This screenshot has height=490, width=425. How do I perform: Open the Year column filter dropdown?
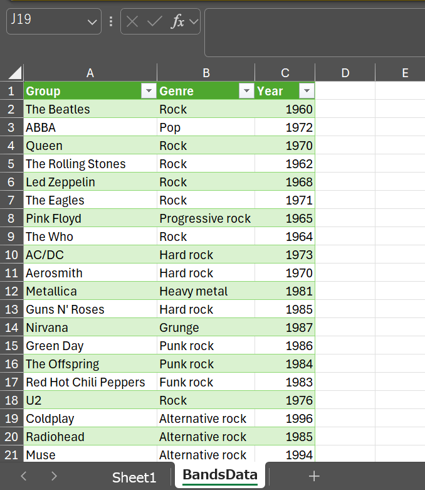tap(307, 90)
